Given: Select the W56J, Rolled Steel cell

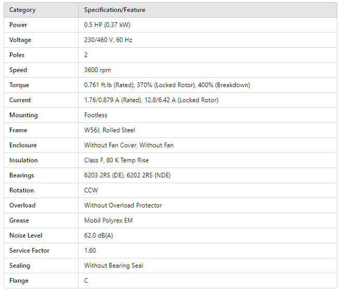Looking at the screenshot, I should [x=109, y=130].
